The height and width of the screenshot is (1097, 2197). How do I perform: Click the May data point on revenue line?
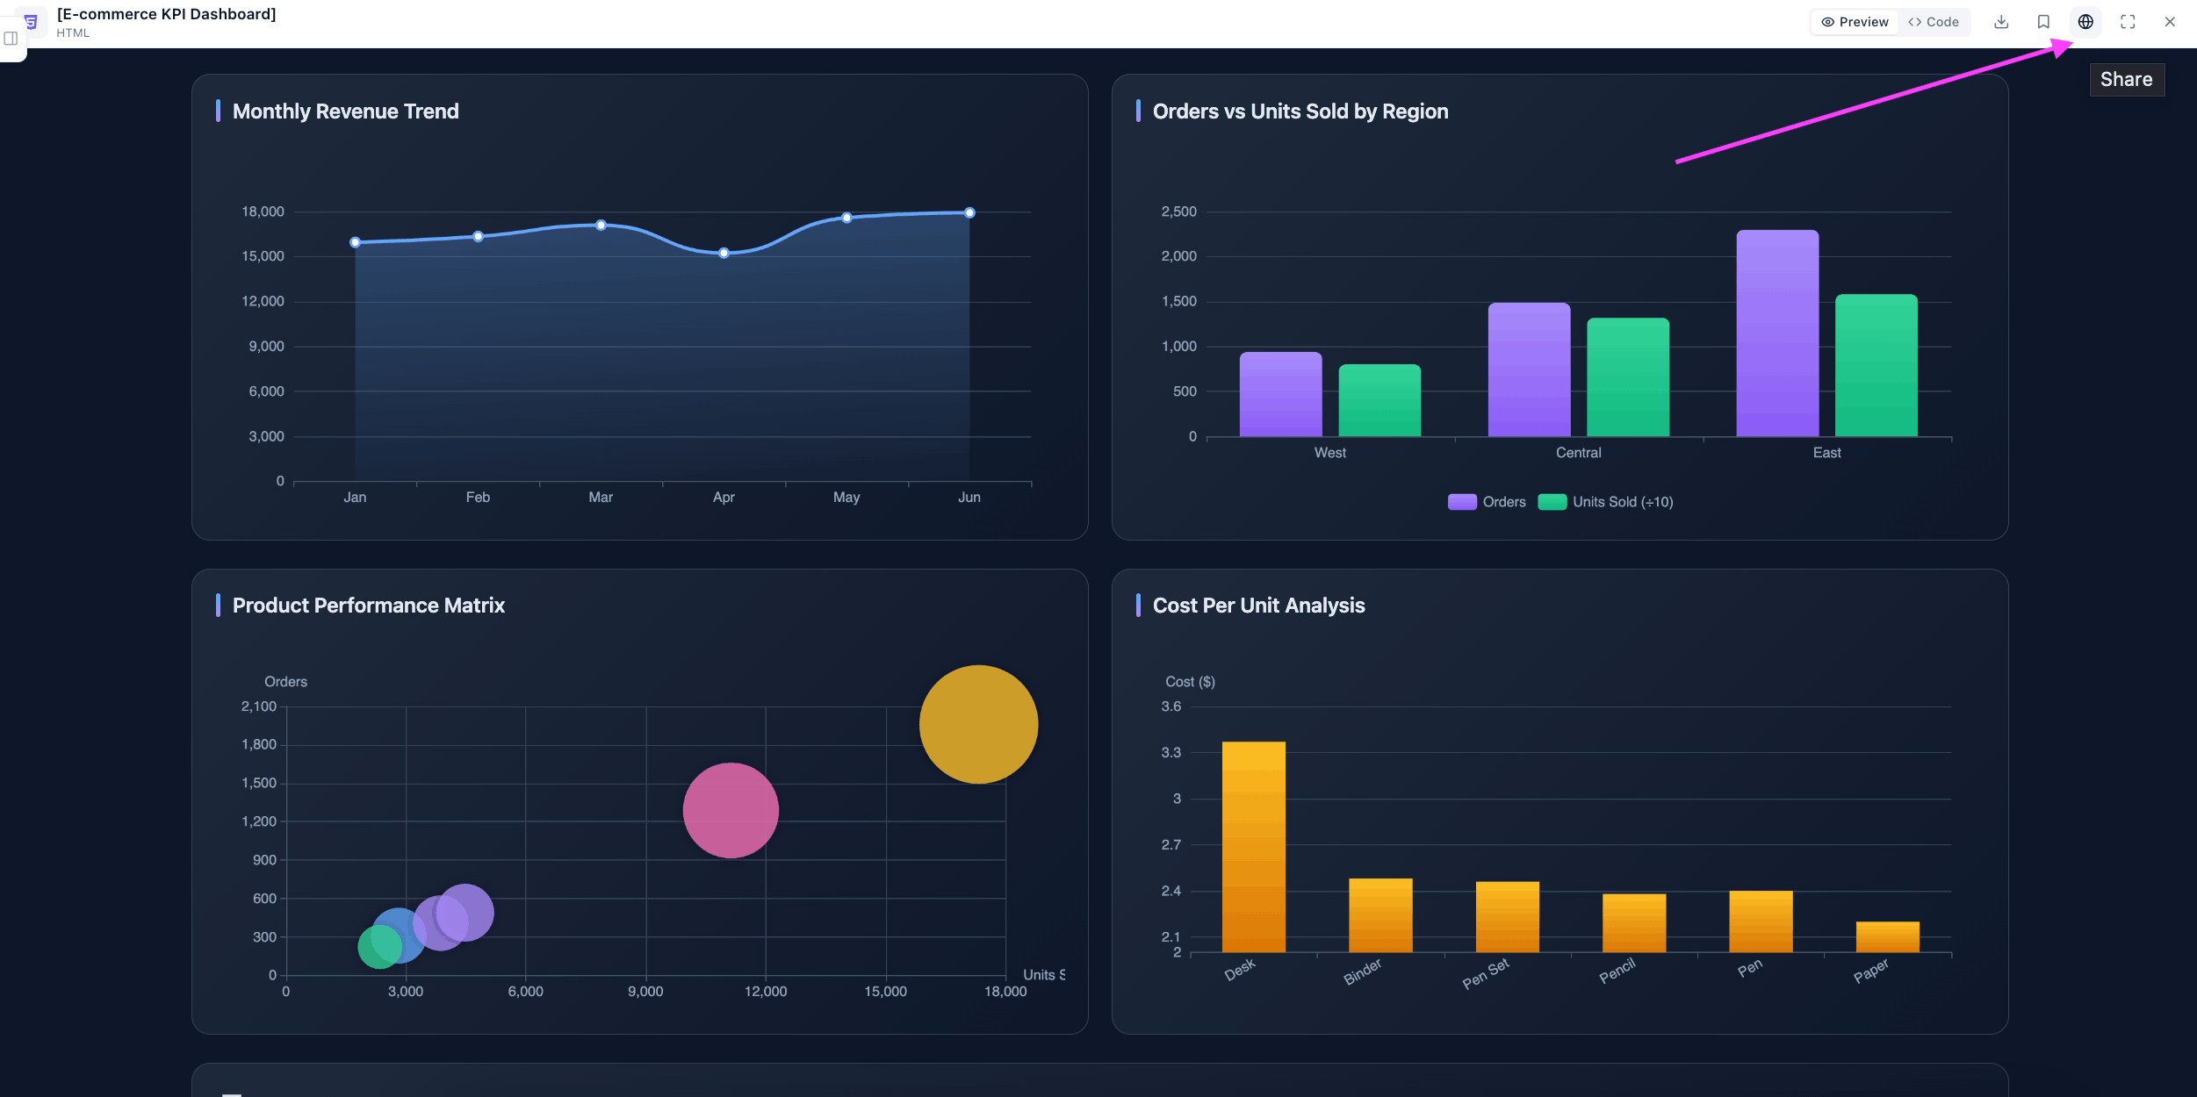(x=846, y=218)
